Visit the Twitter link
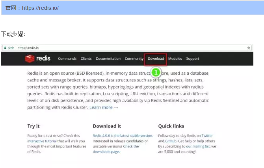 (x=207, y=136)
